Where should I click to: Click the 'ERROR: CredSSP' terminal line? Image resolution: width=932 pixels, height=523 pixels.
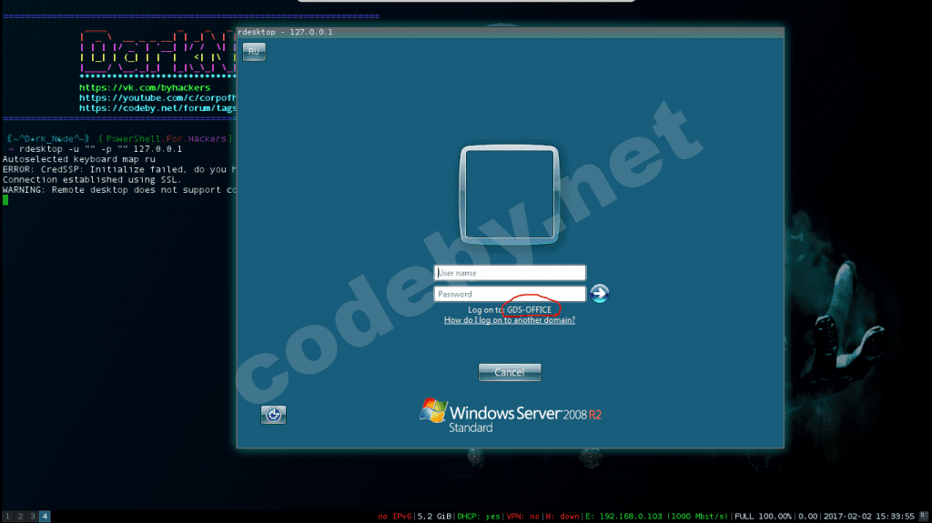pos(119,169)
